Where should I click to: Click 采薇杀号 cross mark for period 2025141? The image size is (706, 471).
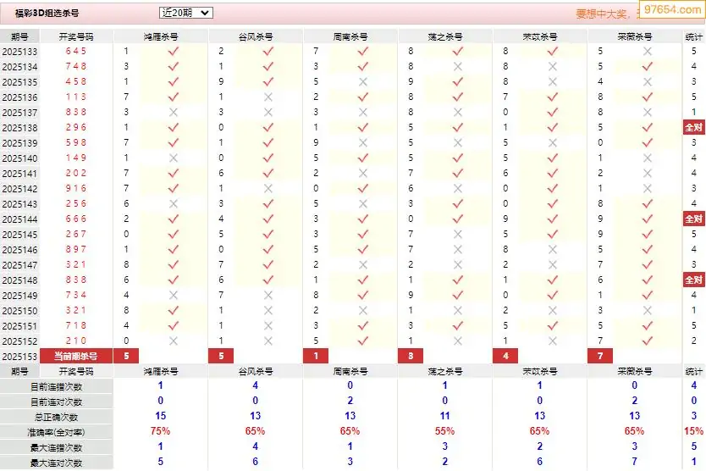click(x=648, y=174)
